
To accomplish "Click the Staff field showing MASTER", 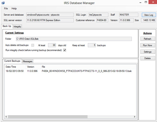I will pos(129,15).
